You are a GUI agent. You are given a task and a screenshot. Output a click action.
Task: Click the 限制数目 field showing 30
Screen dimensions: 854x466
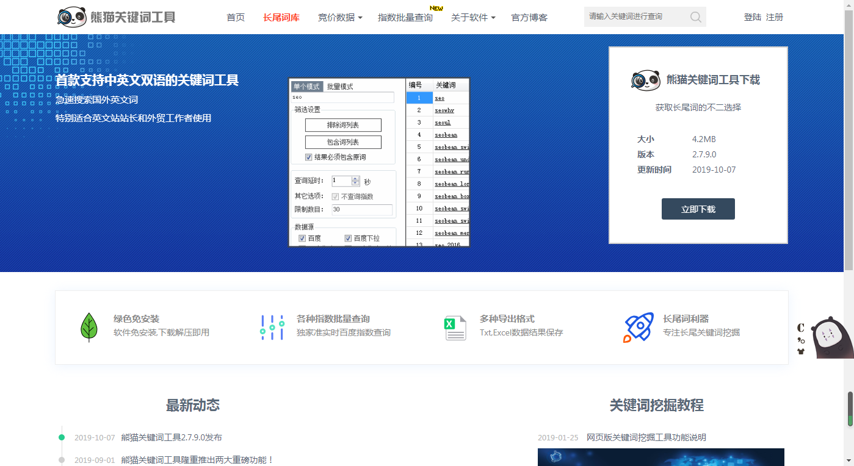coord(362,209)
